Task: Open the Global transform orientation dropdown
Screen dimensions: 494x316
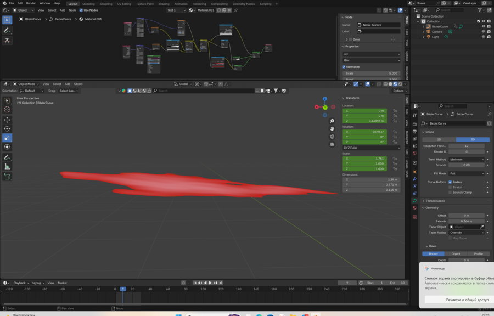Action: 183,84
